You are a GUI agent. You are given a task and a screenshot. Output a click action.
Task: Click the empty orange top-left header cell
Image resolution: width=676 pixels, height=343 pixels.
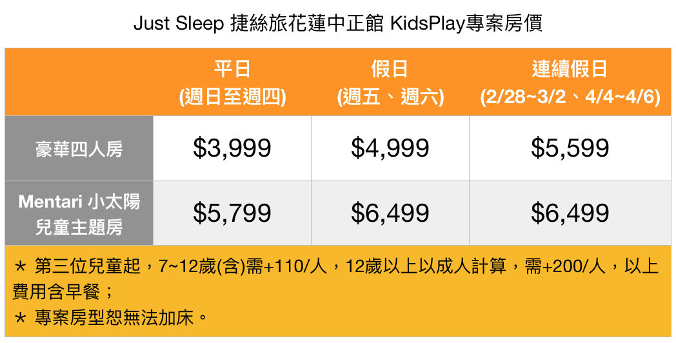79,82
